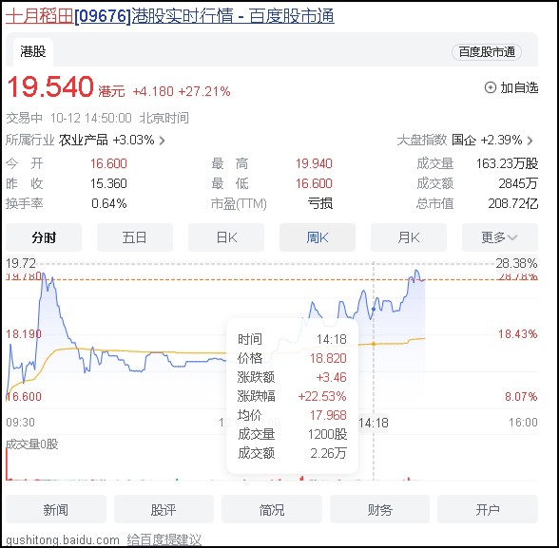The image size is (559, 548).
Task: Open the 股评 stock comments button
Action: coord(164,510)
